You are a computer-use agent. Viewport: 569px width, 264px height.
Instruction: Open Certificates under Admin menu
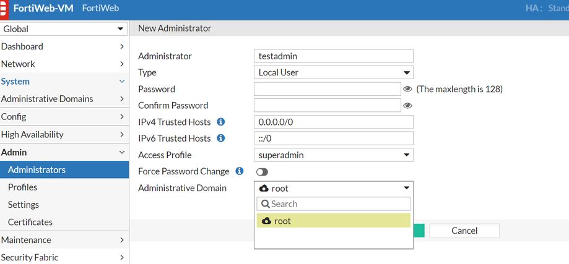(x=30, y=222)
